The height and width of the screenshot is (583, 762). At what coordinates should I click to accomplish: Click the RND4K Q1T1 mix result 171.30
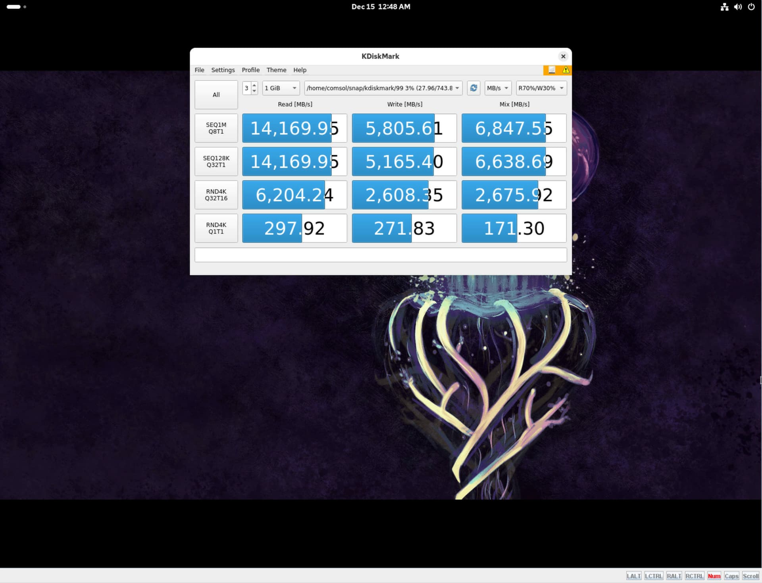point(514,228)
